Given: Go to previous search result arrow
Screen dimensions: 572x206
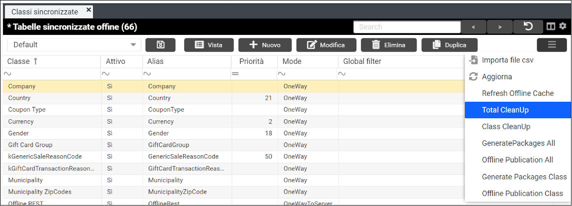Looking at the screenshot, I should (473, 26).
